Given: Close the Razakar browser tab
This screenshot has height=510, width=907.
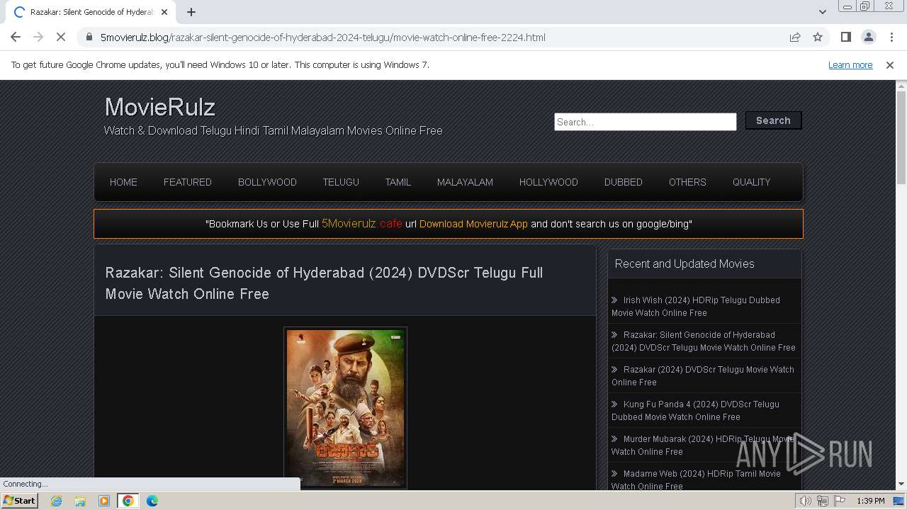Looking at the screenshot, I should click(164, 12).
